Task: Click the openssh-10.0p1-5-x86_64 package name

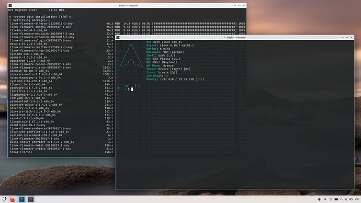Action: [29, 71]
